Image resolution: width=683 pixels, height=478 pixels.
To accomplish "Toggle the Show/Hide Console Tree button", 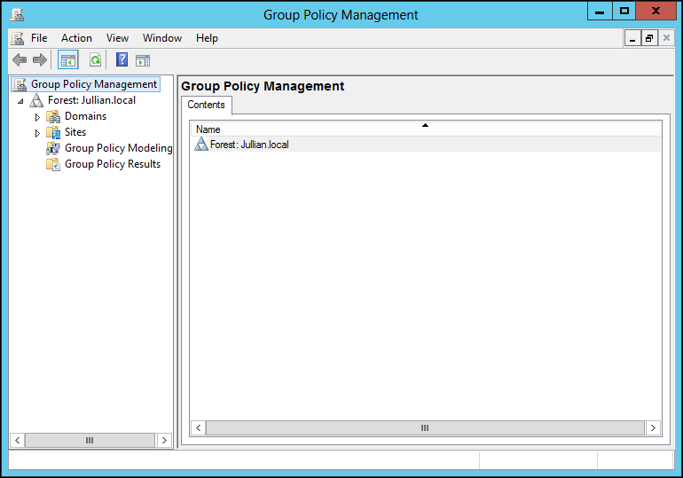I will click(68, 60).
